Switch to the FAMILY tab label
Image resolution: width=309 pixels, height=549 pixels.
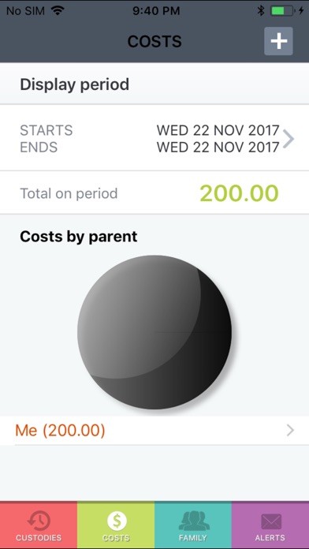point(193,538)
